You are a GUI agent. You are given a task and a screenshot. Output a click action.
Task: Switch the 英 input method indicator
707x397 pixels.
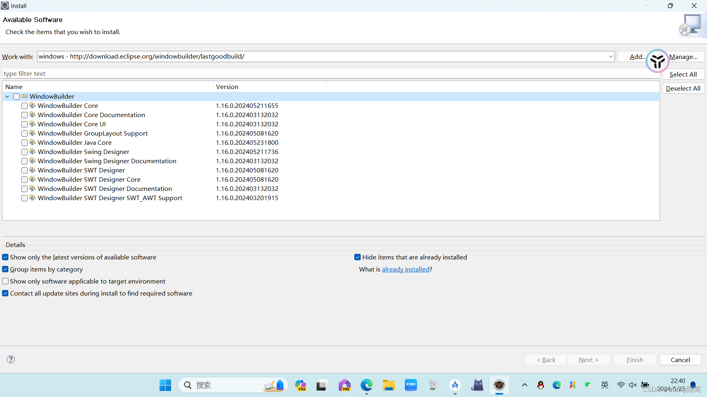pyautogui.click(x=605, y=385)
